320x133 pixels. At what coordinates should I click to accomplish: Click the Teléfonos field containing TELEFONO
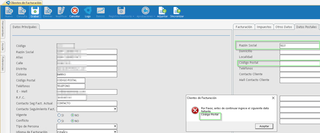[71, 86]
